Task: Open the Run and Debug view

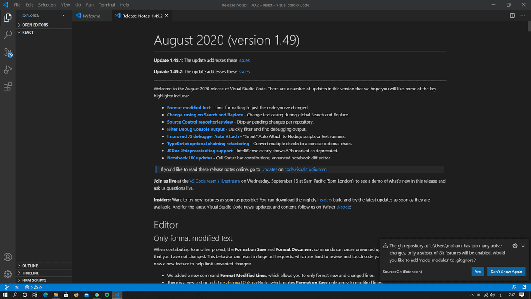Action: point(8,70)
